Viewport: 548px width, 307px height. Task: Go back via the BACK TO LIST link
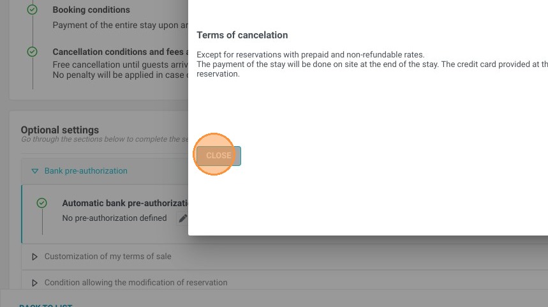(x=46, y=304)
